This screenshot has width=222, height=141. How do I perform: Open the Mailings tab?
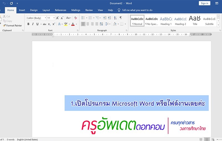coord(76,10)
